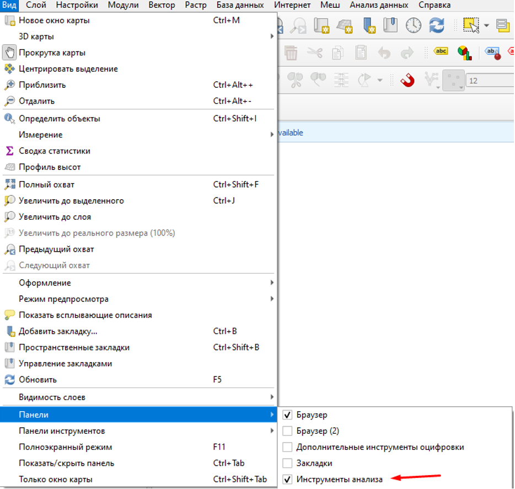Toggle the red magnet snapping icon
This screenshot has height=489, width=515.
pos(407,81)
